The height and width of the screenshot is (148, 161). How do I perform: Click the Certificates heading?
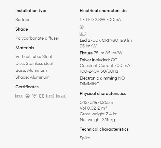click(x=27, y=87)
